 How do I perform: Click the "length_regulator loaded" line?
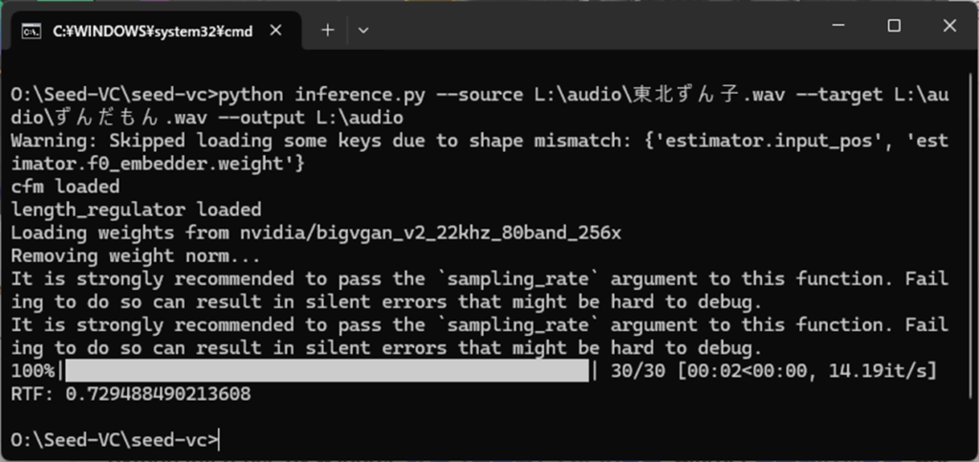136,209
